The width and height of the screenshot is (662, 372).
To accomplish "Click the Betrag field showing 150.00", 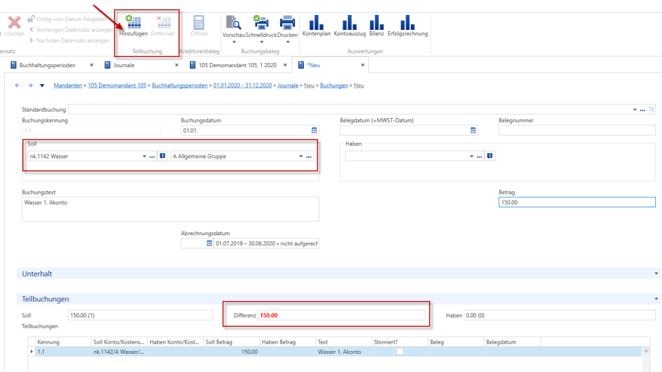I will point(577,203).
